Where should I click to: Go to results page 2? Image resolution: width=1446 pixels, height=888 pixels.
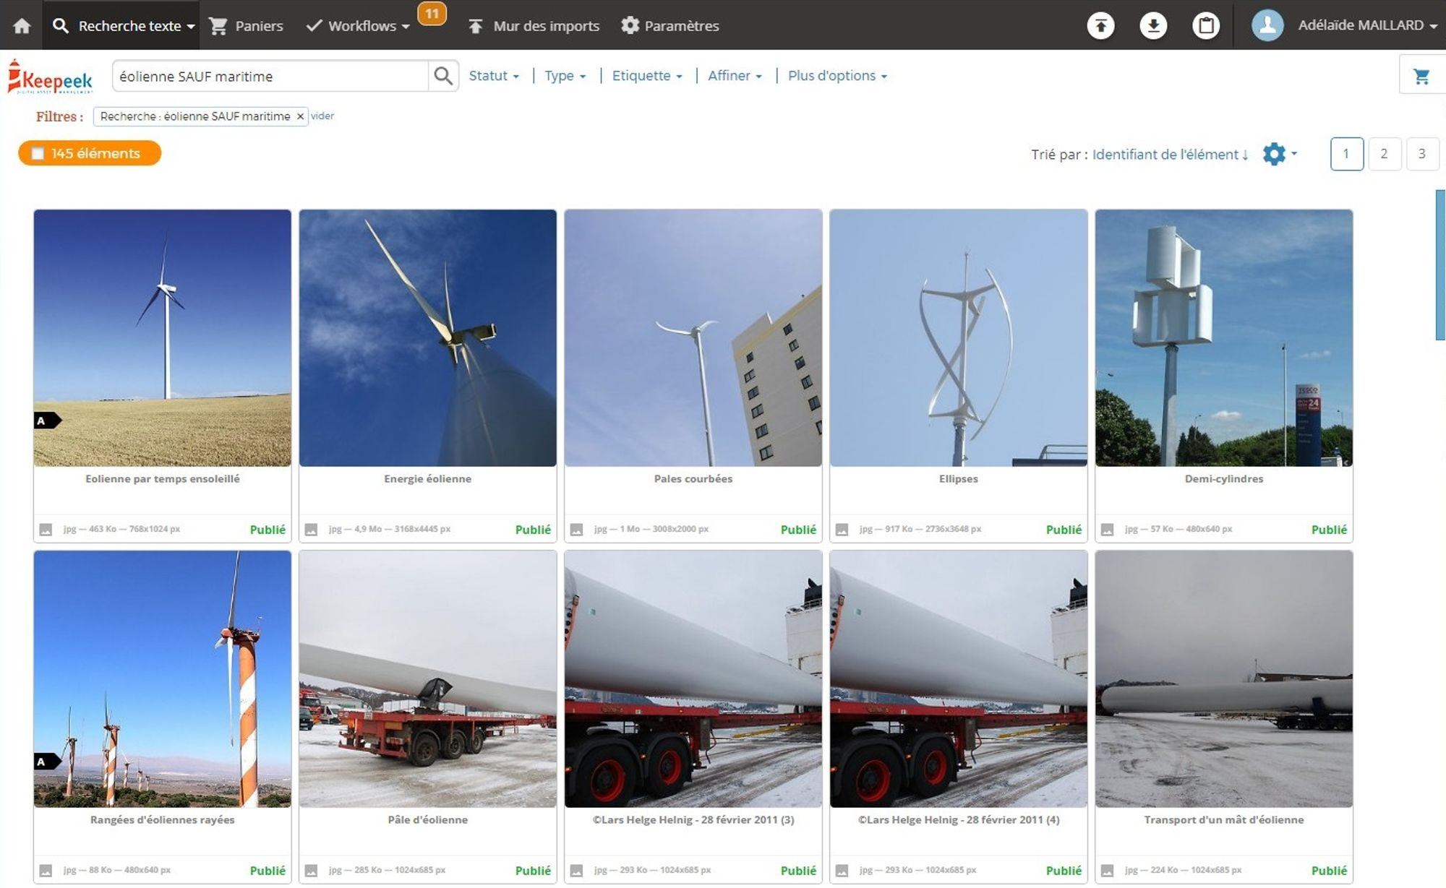click(x=1384, y=154)
